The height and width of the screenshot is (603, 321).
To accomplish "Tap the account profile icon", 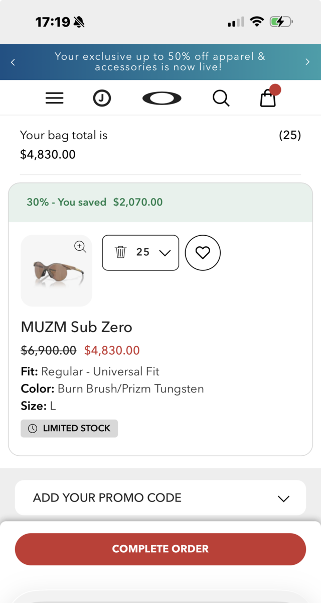I will coord(102,98).
